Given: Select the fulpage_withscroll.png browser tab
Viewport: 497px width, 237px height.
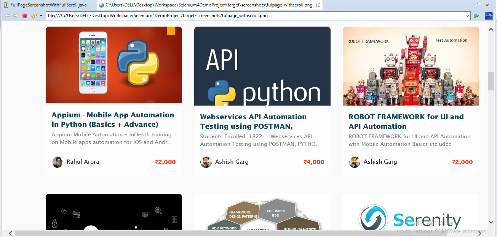Looking at the screenshot, I should [209, 5].
